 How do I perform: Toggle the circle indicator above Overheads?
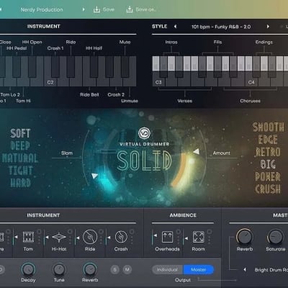click(178, 232)
